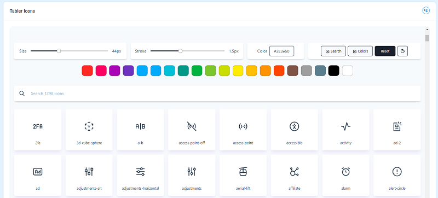The width and height of the screenshot is (438, 198).
Task: Select the aerial-lift icon
Action: coord(243,172)
